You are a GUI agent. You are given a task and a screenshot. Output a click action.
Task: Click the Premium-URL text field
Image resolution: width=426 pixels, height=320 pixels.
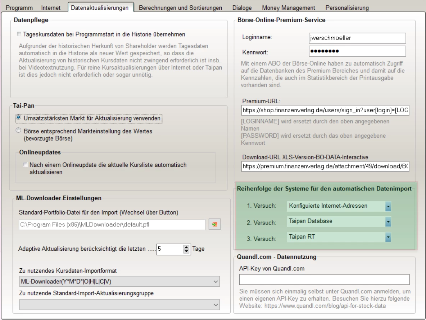click(x=325, y=110)
